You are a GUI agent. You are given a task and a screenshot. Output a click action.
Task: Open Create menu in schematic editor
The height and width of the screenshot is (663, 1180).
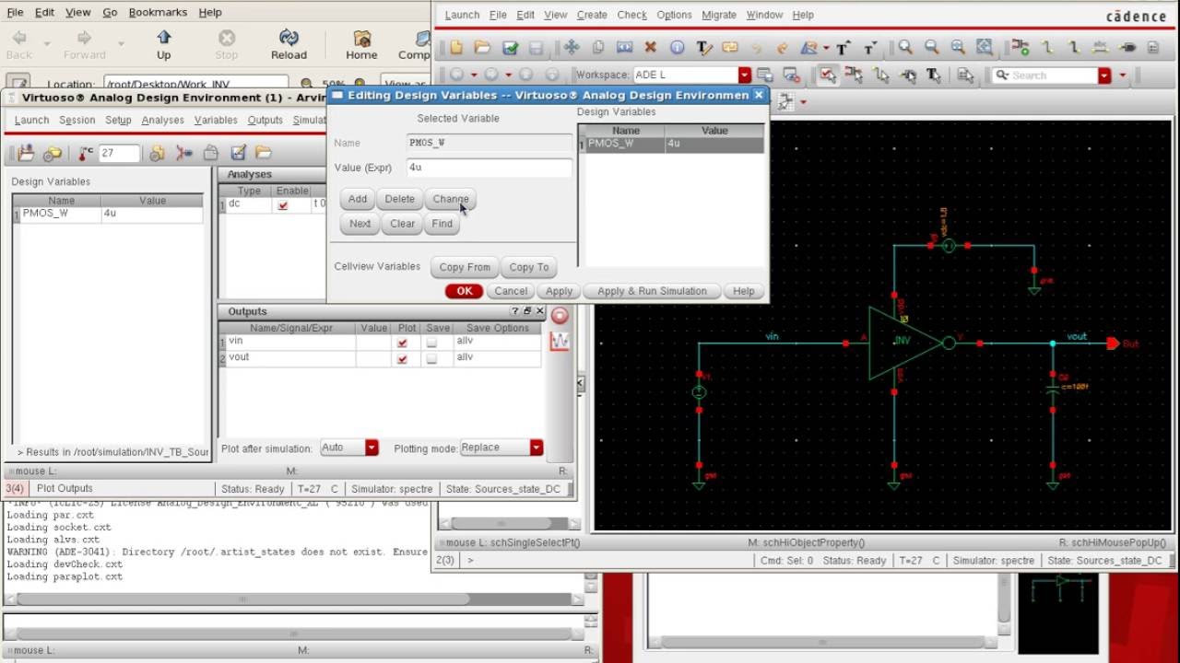pyautogui.click(x=592, y=15)
